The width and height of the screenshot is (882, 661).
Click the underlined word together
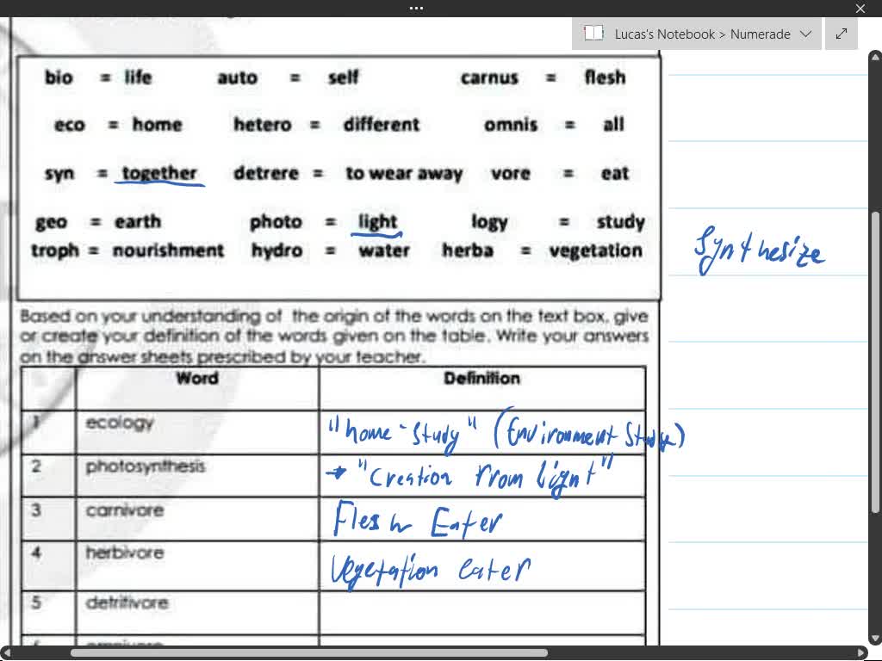tap(158, 173)
